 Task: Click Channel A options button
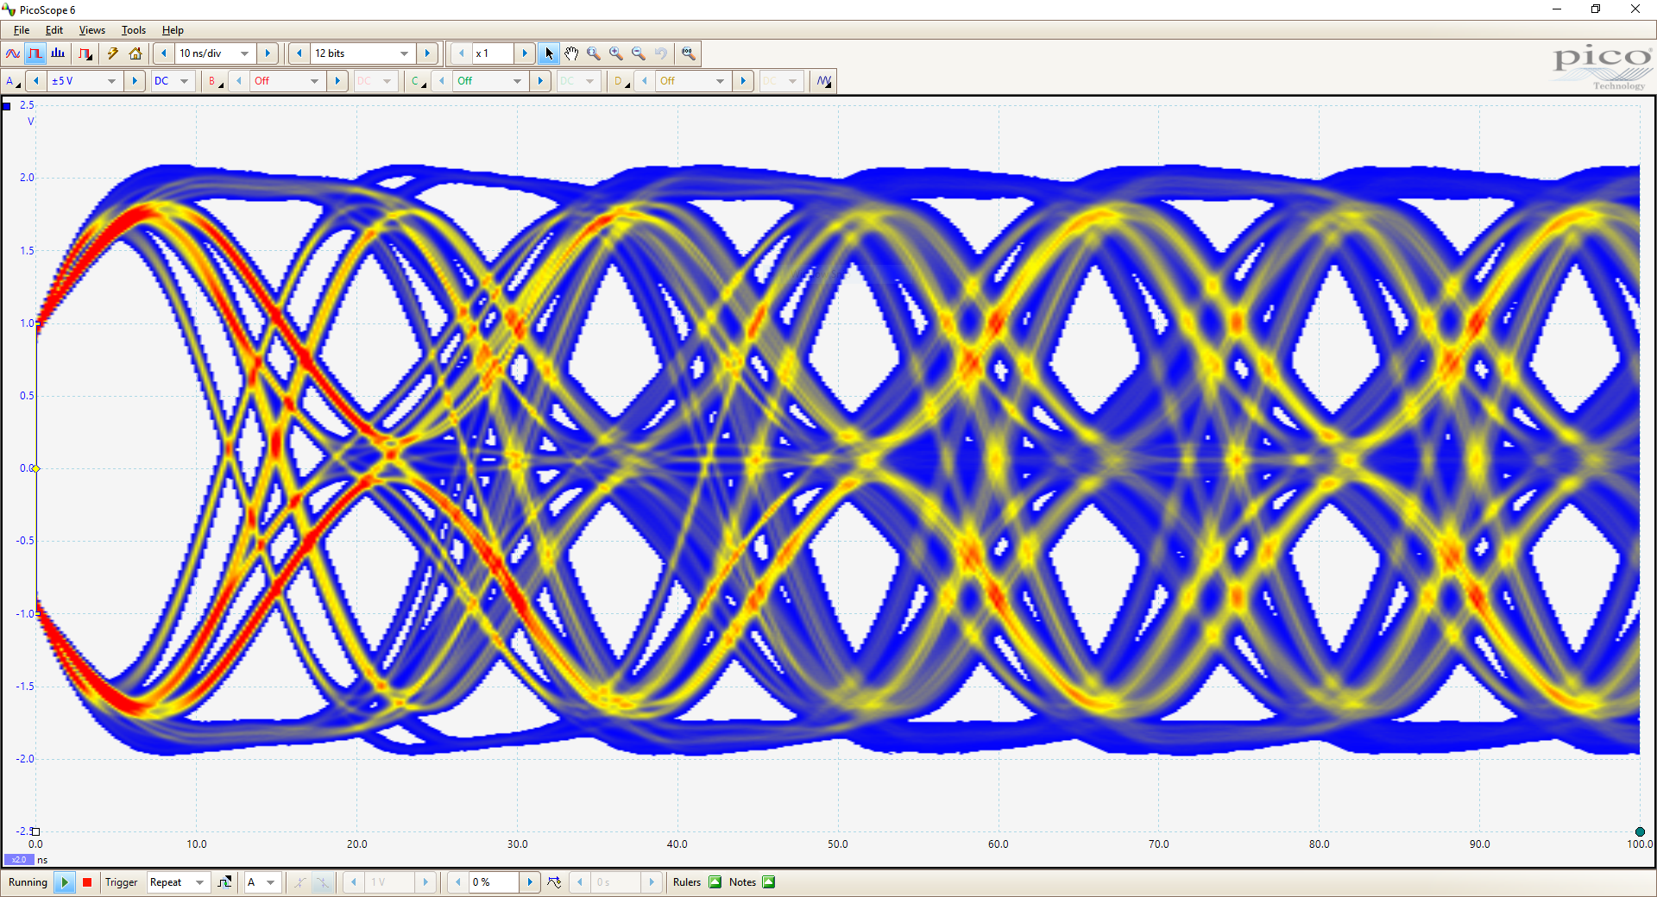12,81
